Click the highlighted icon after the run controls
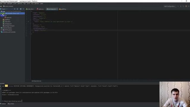The width and height of the screenshot is (190, 107). coord(186,6)
